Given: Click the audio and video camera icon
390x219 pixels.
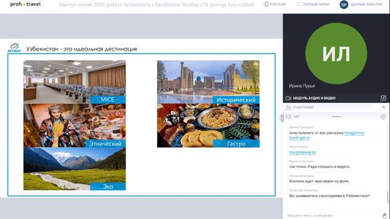Looking at the screenshot, I should pyautogui.click(x=288, y=99).
